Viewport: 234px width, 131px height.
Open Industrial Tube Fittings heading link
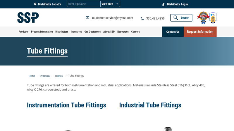[150, 105]
